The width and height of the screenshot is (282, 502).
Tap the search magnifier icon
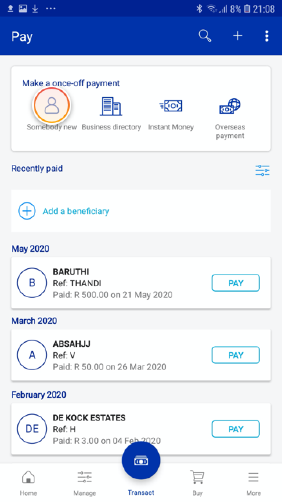click(x=205, y=36)
